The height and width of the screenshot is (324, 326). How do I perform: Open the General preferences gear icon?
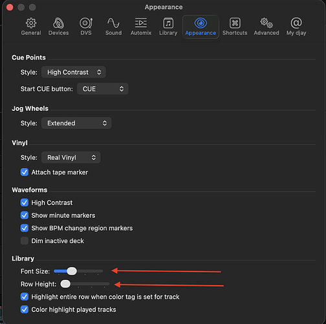coord(31,23)
